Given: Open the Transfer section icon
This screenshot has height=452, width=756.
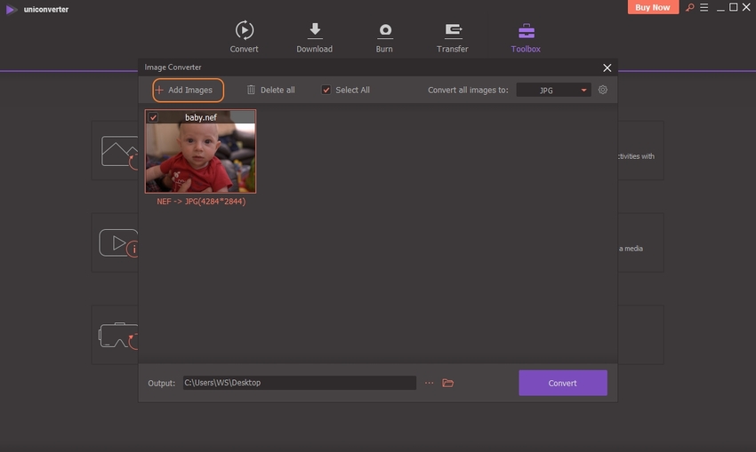Looking at the screenshot, I should 453,30.
